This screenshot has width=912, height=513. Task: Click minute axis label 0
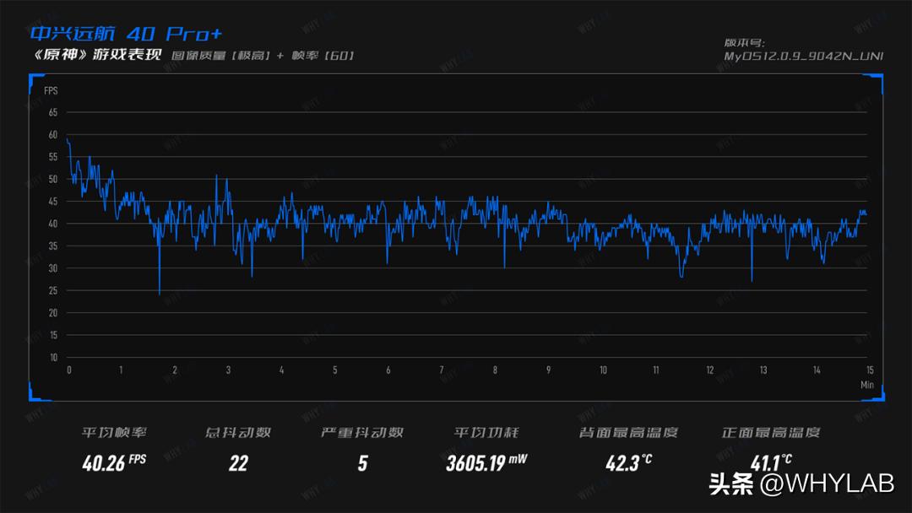(x=69, y=370)
